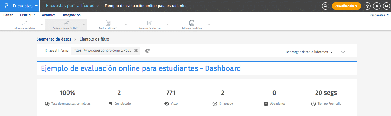Switch to the Distribuir tab
Viewport: 391px width, 116px height.
coord(27,15)
